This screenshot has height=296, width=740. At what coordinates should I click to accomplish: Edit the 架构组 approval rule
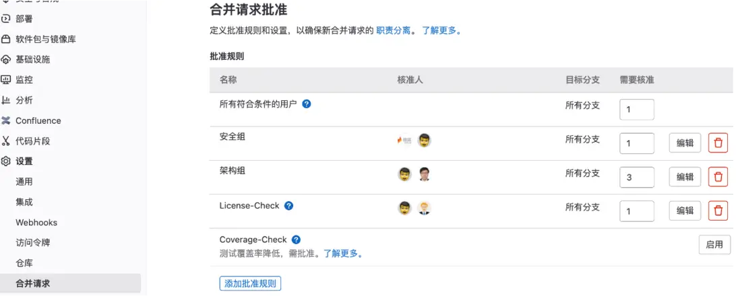[685, 177]
